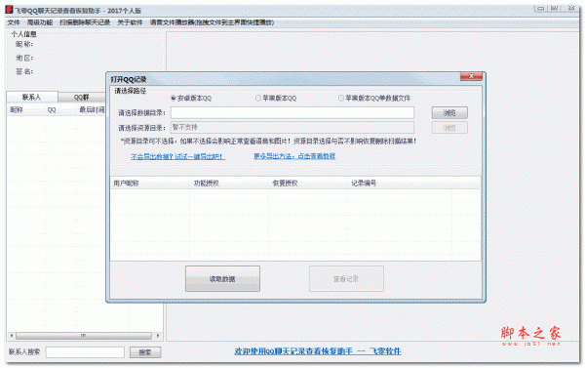Click the data directory path input field
This screenshot has width=585, height=368.
pyautogui.click(x=292, y=112)
